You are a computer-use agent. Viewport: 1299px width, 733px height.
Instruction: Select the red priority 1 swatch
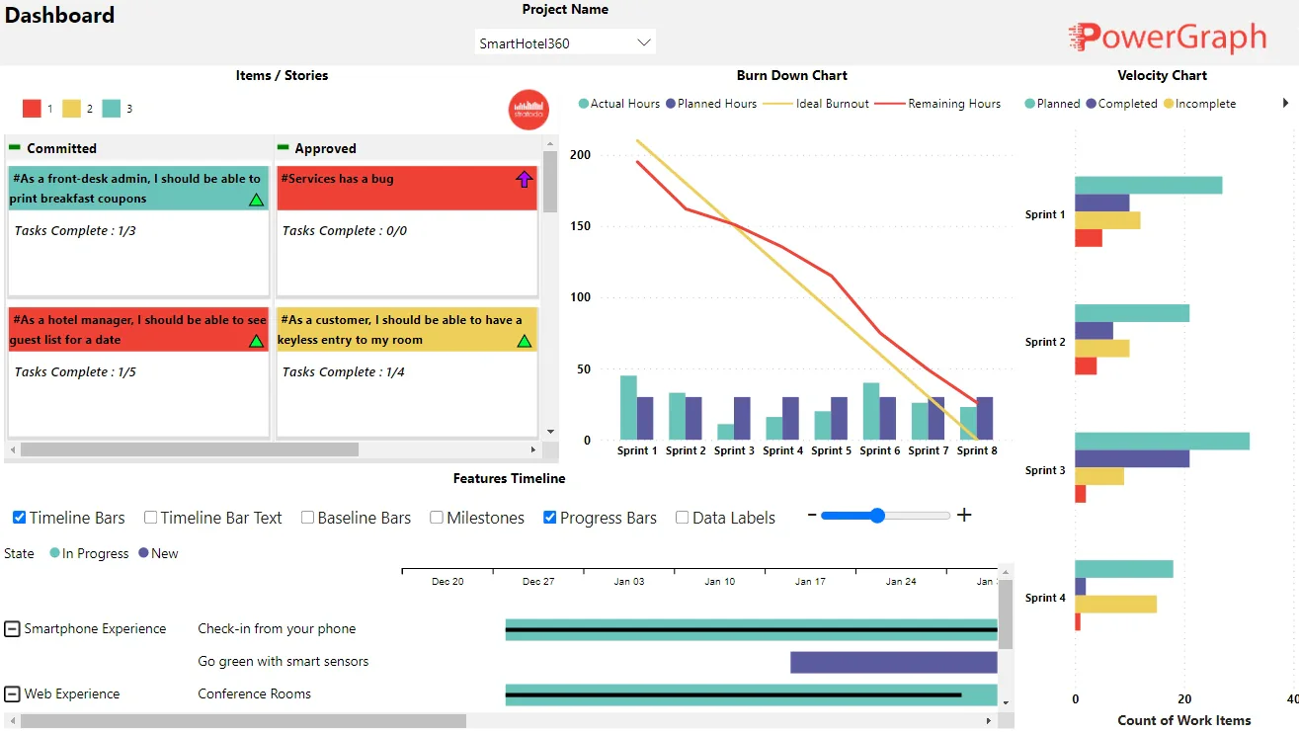click(32, 109)
